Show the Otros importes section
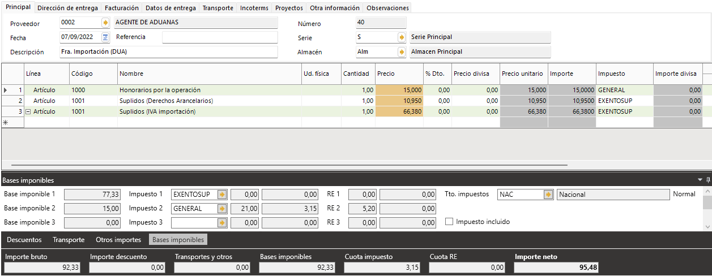Image resolution: width=712 pixels, height=276 pixels. 118,240
